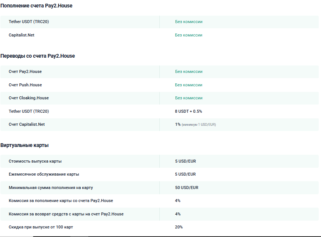
Task: Click 'Без комиссии' in the Счет Cloaking.House row
Action: [188, 98]
